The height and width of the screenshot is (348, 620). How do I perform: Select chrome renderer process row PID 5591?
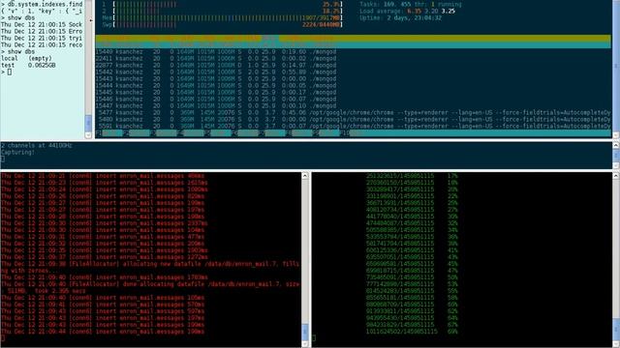(x=353, y=126)
